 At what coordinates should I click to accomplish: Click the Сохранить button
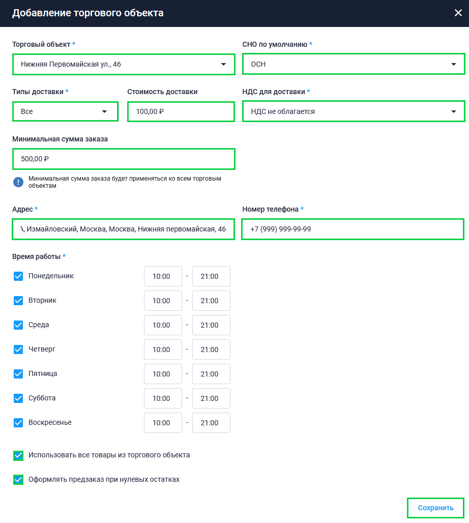435,508
